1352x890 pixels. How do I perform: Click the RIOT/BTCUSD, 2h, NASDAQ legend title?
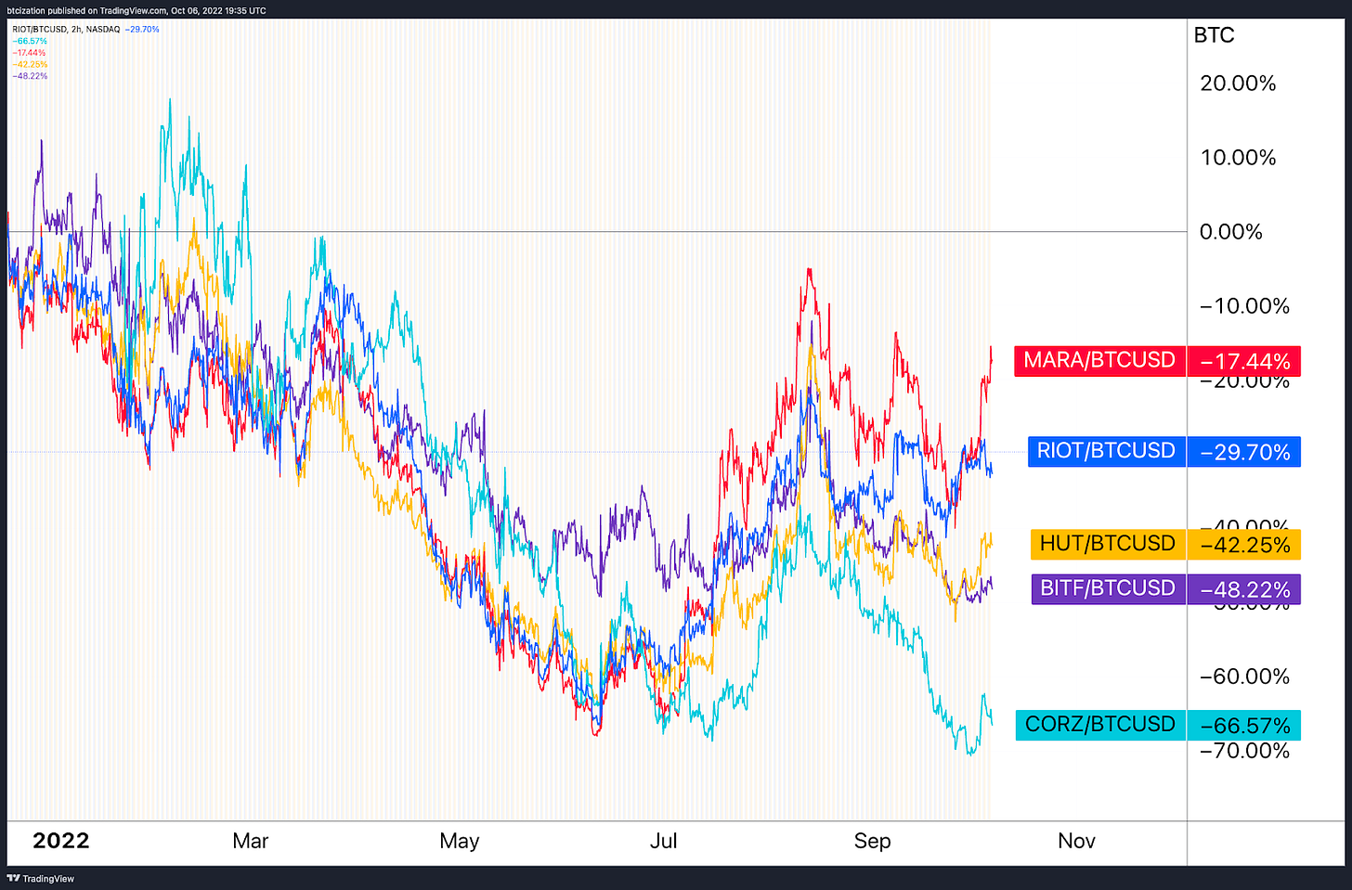pyautogui.click(x=66, y=30)
